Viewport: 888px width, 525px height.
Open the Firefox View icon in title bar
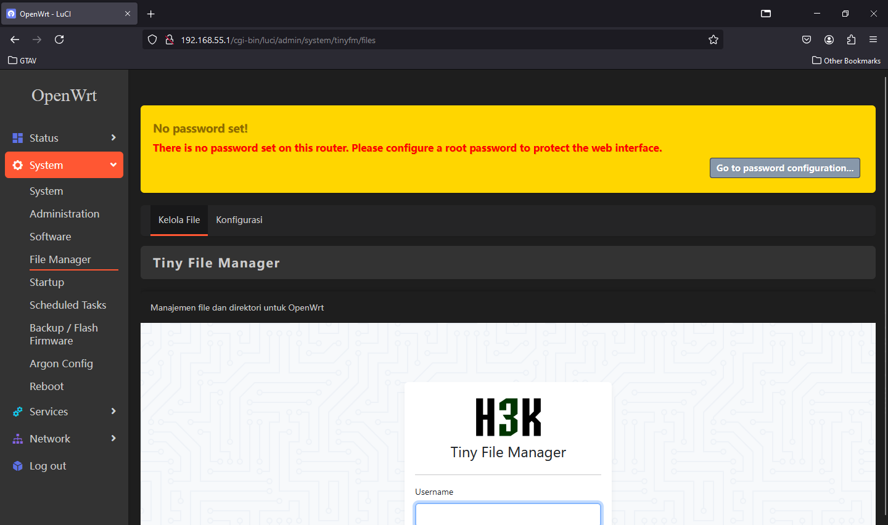[x=766, y=14]
